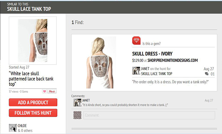Click the 'Started Aug 27' text

click(19, 67)
